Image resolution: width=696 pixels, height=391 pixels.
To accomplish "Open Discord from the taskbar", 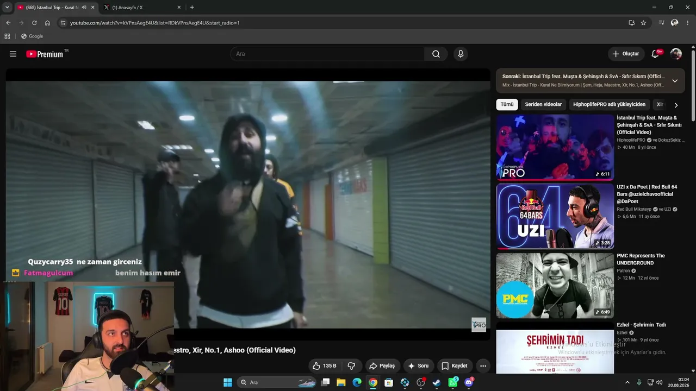I will [x=469, y=382].
